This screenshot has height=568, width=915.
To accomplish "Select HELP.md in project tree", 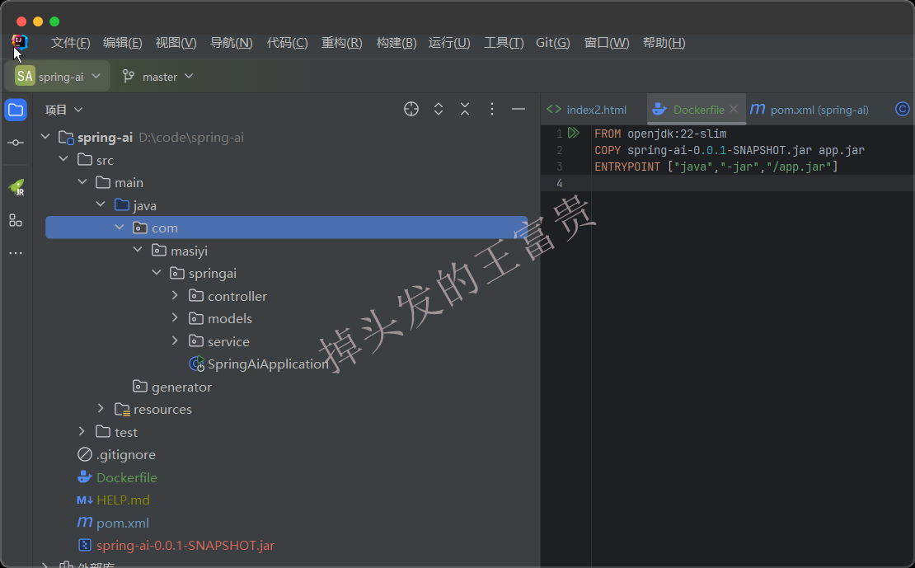I will (x=123, y=500).
